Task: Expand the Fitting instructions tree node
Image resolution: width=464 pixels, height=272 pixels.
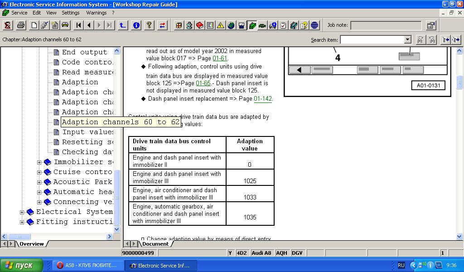Action: click(22, 222)
